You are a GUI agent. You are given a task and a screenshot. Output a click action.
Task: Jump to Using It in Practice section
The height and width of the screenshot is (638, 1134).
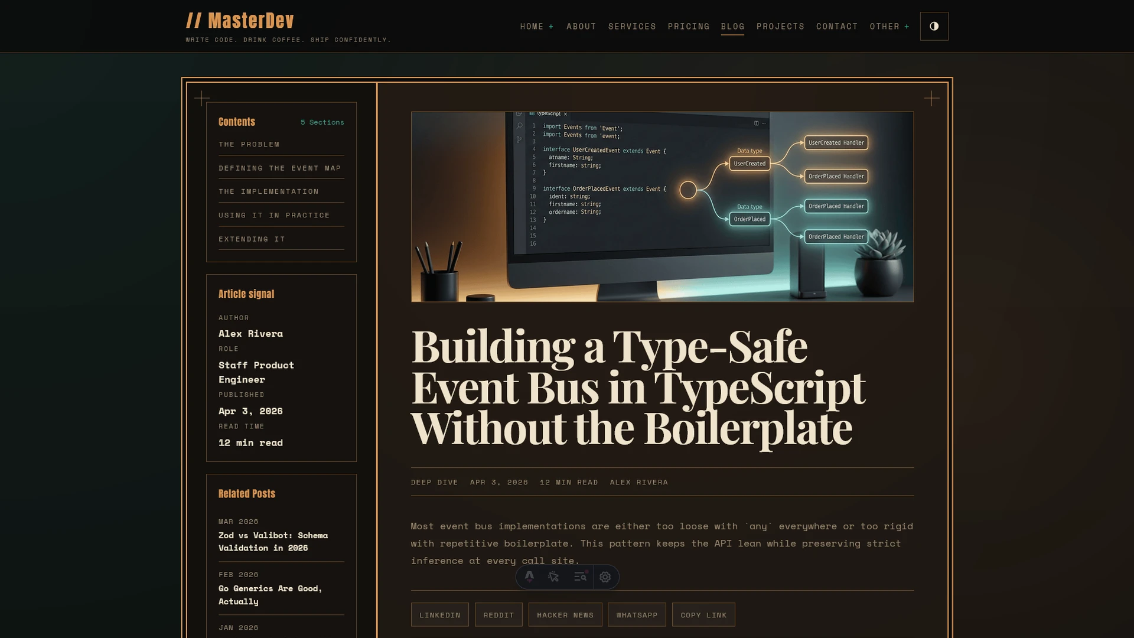click(x=281, y=216)
